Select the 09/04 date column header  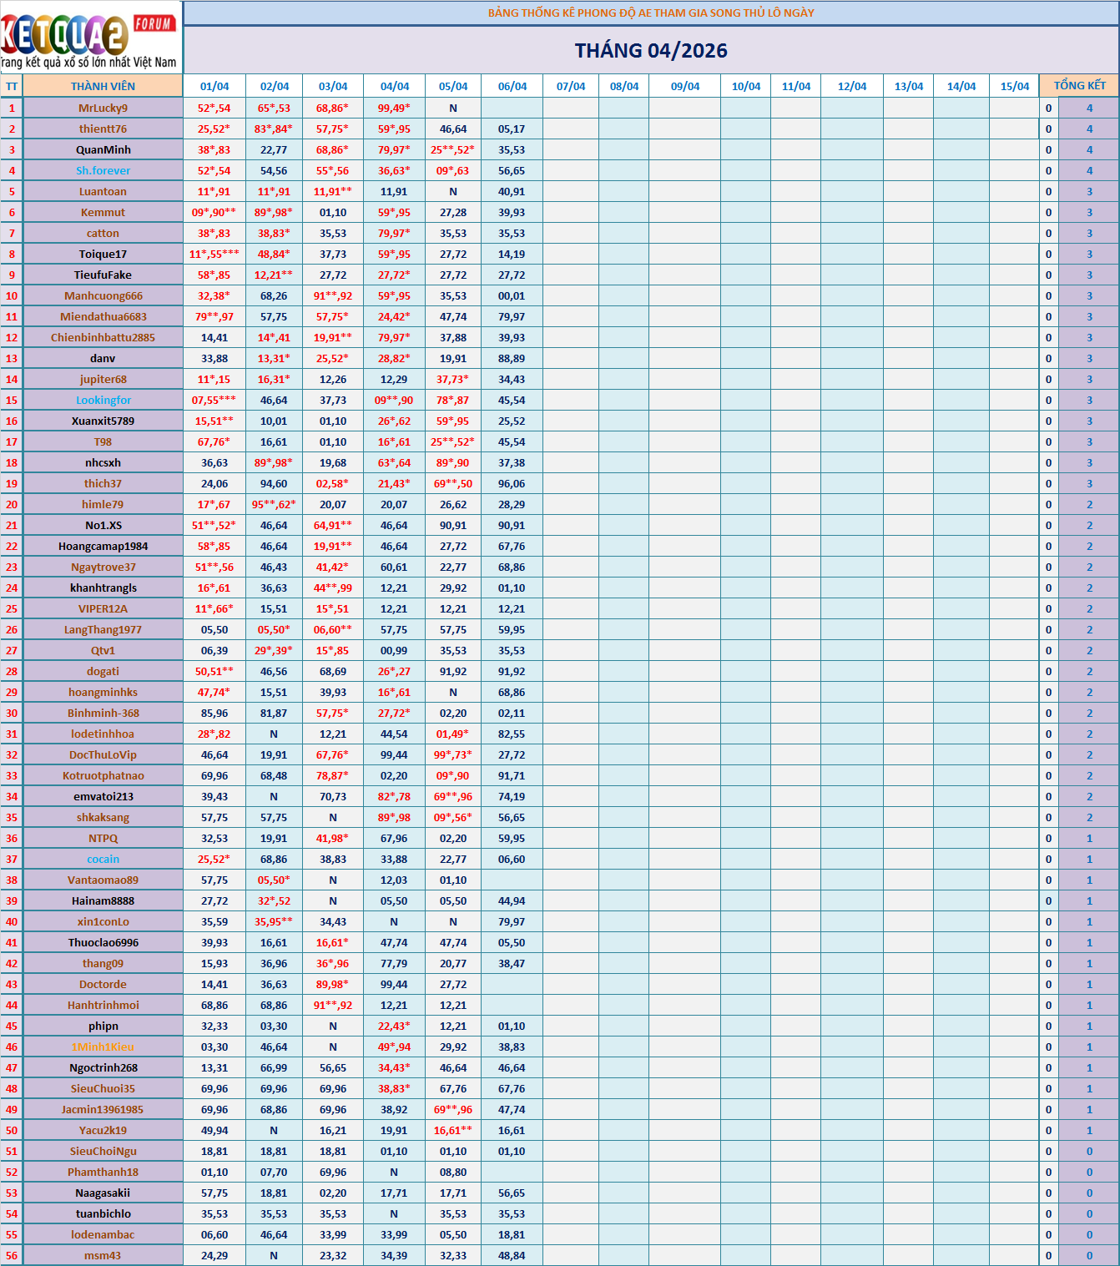pyautogui.click(x=684, y=86)
